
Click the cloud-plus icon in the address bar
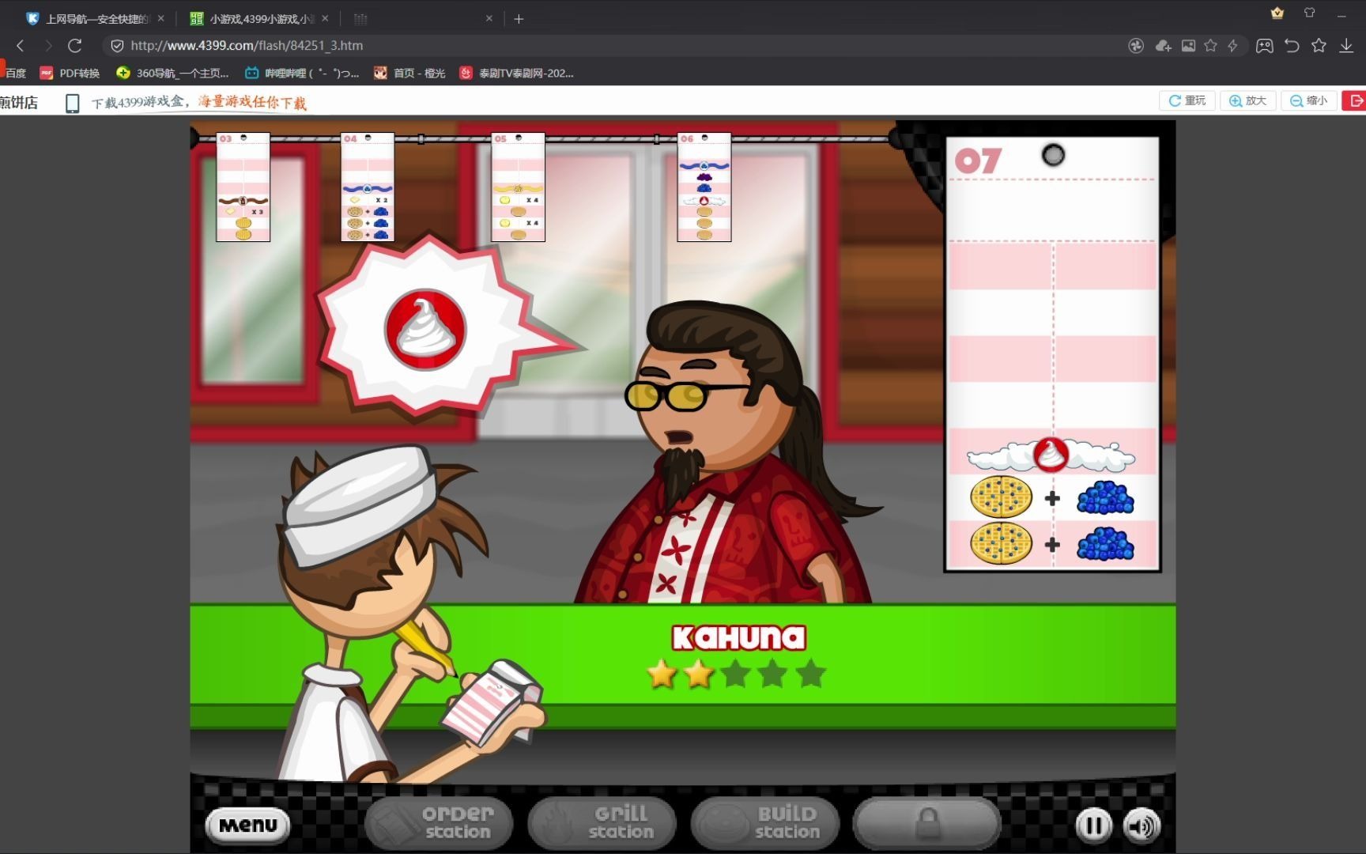click(x=1163, y=46)
